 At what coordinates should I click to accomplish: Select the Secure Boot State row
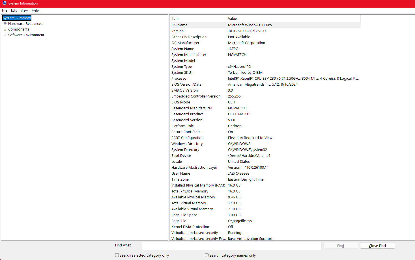tap(266, 132)
